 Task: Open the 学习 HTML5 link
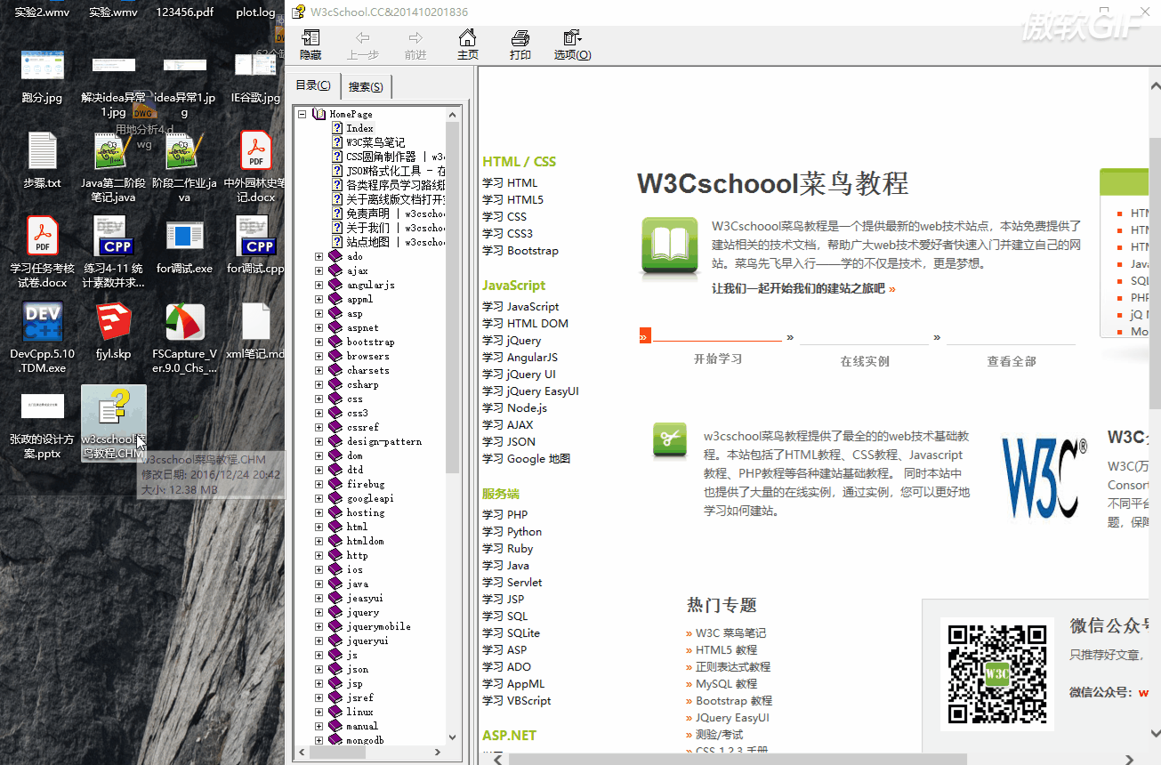tap(512, 199)
